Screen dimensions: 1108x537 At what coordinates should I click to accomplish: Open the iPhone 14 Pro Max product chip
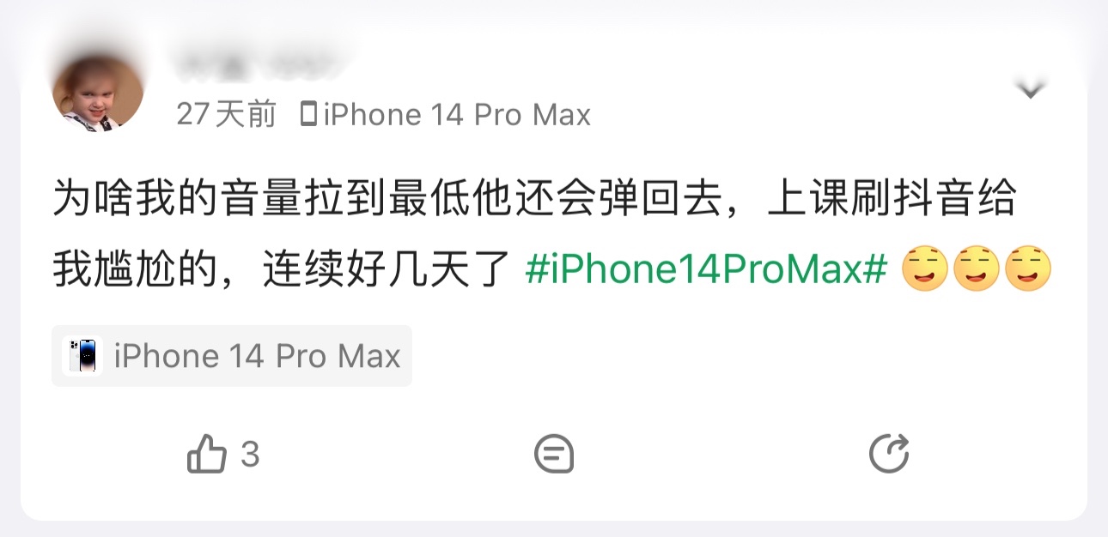(232, 356)
